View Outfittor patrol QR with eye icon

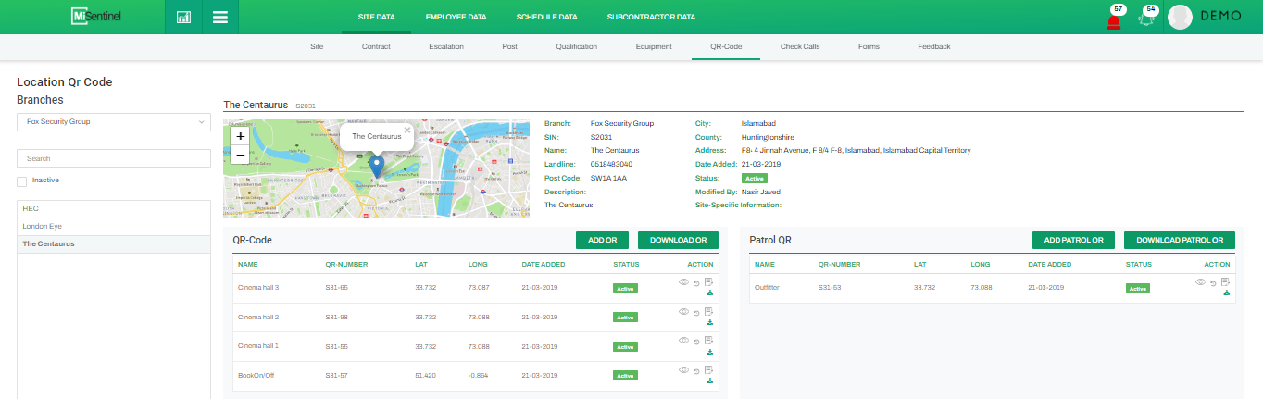[x=1200, y=281]
